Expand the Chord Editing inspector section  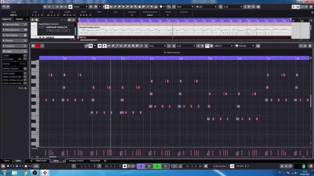[x=14, y=35]
